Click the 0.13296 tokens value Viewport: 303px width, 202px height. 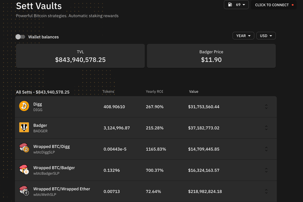(x=112, y=170)
